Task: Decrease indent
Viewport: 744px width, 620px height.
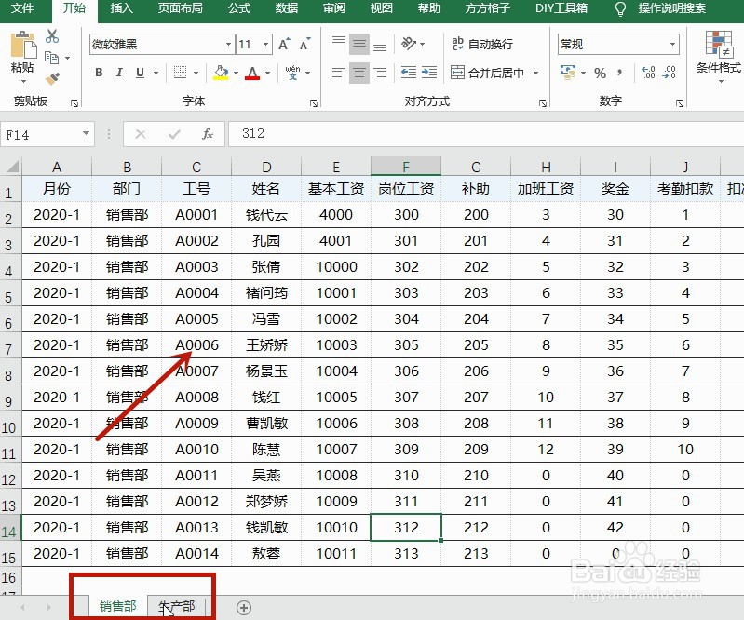Action: click(x=409, y=72)
